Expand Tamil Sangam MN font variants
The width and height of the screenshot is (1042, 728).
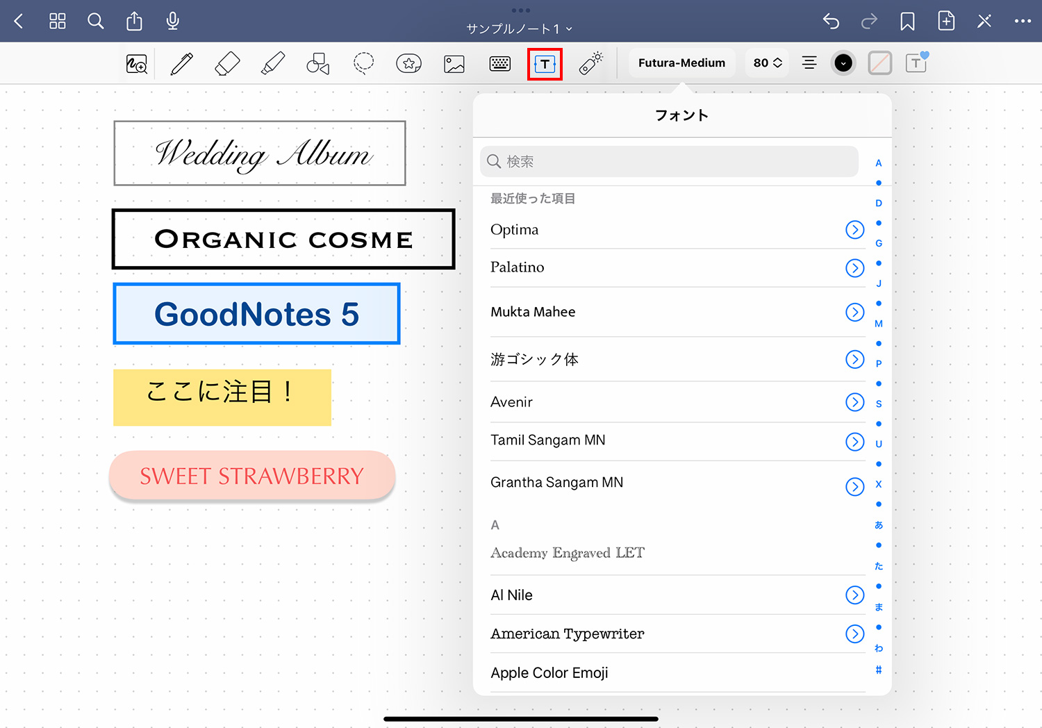coord(855,442)
